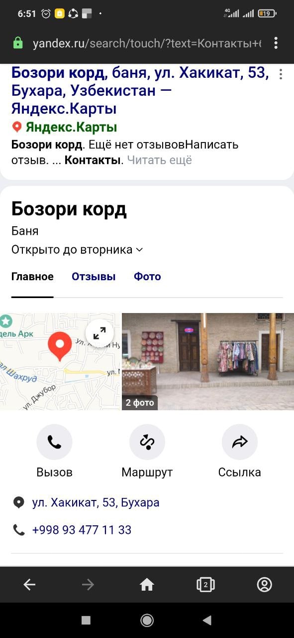Open address ул. Хакикат, 53, Бухара
This screenshot has height=638, width=294.
(x=96, y=502)
